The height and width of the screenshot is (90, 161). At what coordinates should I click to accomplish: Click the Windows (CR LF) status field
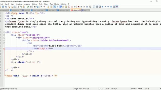[x=137, y=89]
